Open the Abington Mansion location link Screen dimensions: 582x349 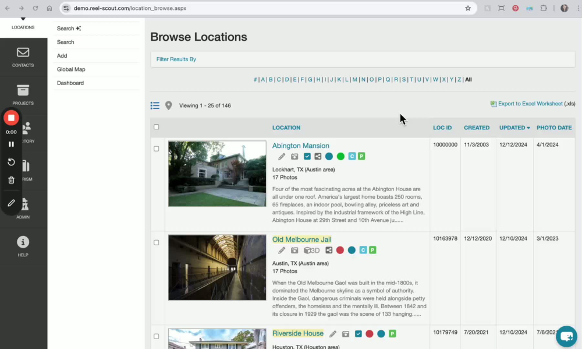(301, 146)
